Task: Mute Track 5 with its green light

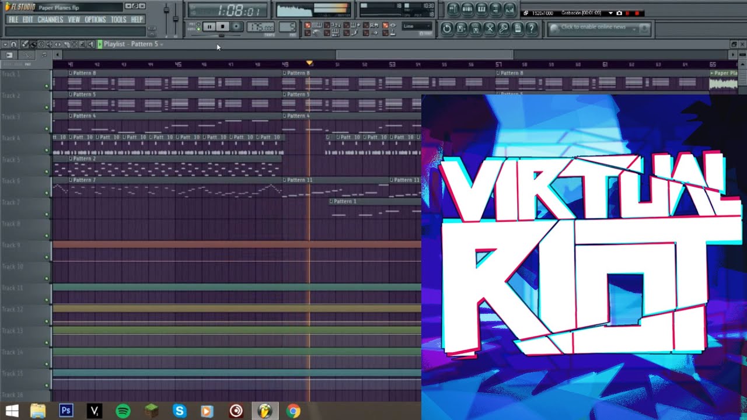Action: tap(47, 171)
